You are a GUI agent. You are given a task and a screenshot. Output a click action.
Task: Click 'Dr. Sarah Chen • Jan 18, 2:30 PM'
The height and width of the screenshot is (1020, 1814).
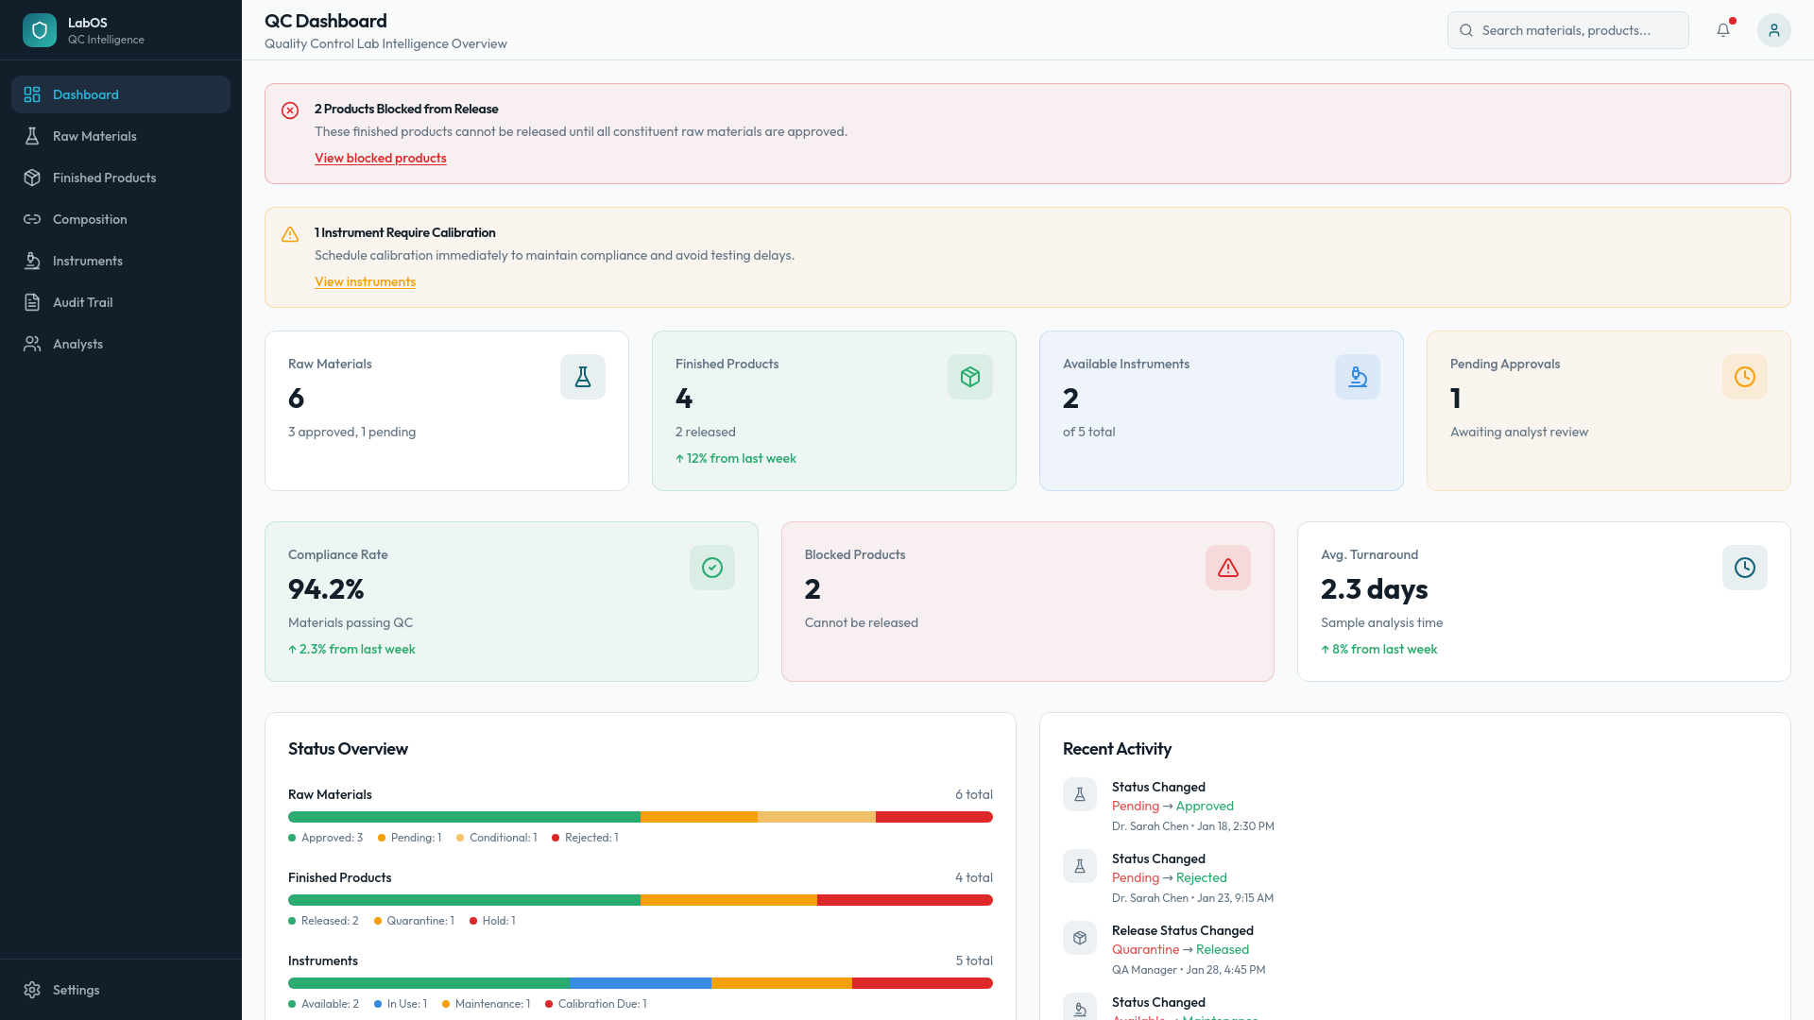[x=1193, y=826]
